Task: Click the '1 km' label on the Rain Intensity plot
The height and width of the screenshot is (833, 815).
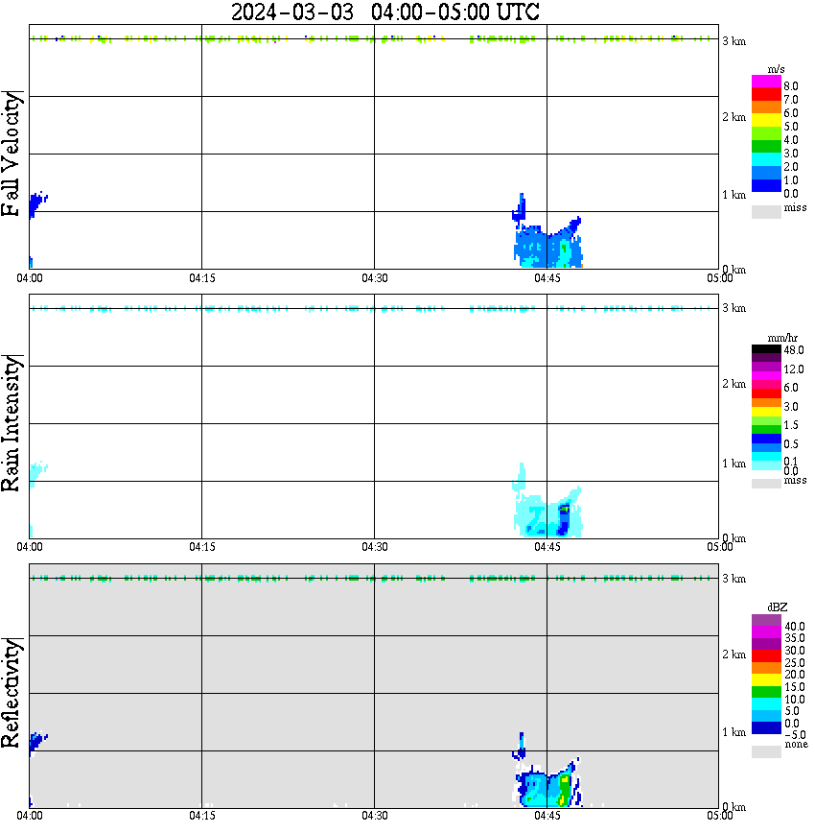Action: click(x=734, y=464)
